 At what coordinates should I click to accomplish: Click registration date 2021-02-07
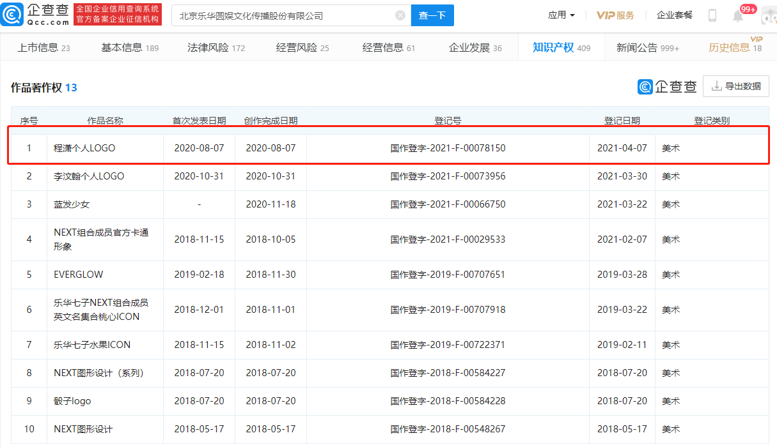pyautogui.click(x=622, y=239)
